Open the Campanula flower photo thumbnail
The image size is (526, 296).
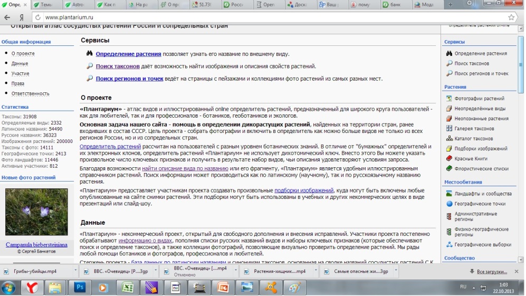[36, 212]
